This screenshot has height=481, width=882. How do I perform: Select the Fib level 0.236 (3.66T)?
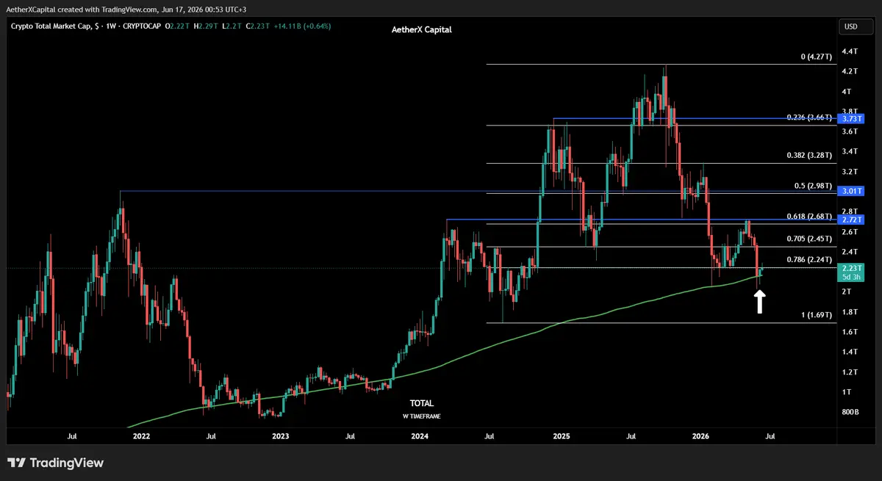click(x=809, y=117)
